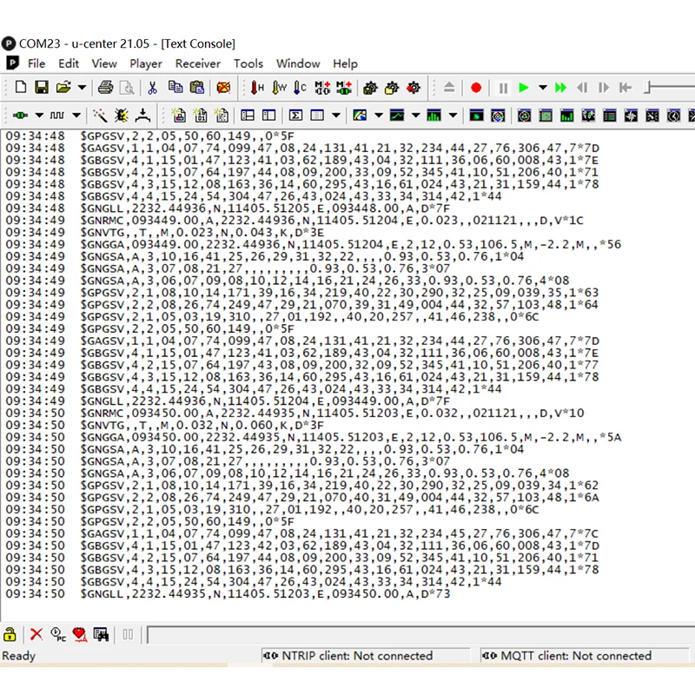Open the Tools menu
695x695 pixels.
[248, 63]
